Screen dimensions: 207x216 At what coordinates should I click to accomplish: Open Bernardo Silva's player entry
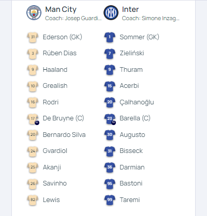click(x=64, y=135)
